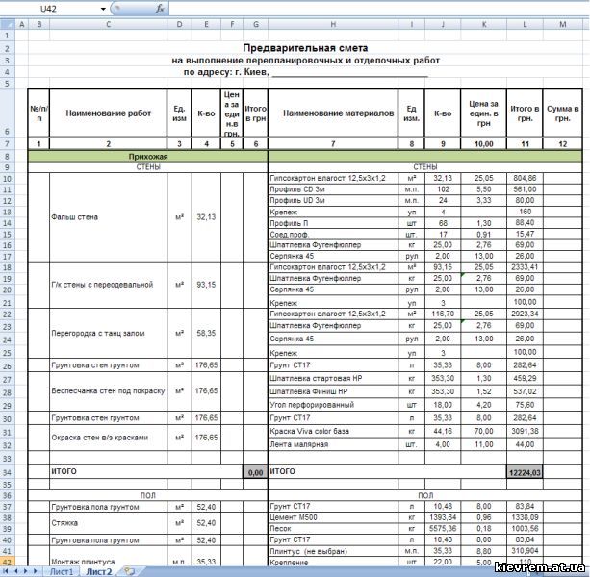Click the Select All corner of the grid
Viewport: 590px width, 577px height.
[7, 24]
